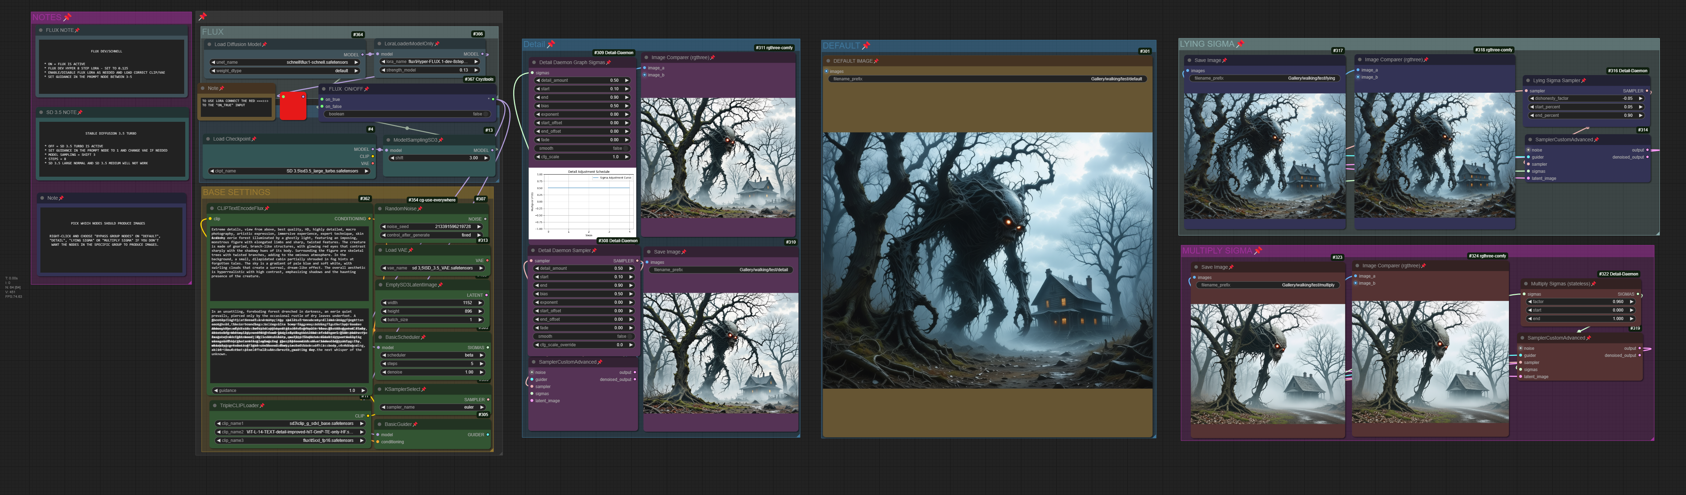Click the pin on KSamplerSelect node
The image size is (1686, 495).
tap(424, 389)
